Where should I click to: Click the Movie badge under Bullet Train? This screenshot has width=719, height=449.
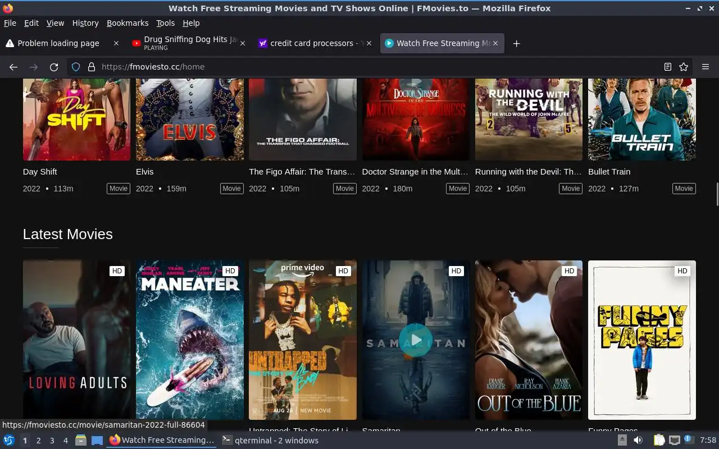[684, 189]
